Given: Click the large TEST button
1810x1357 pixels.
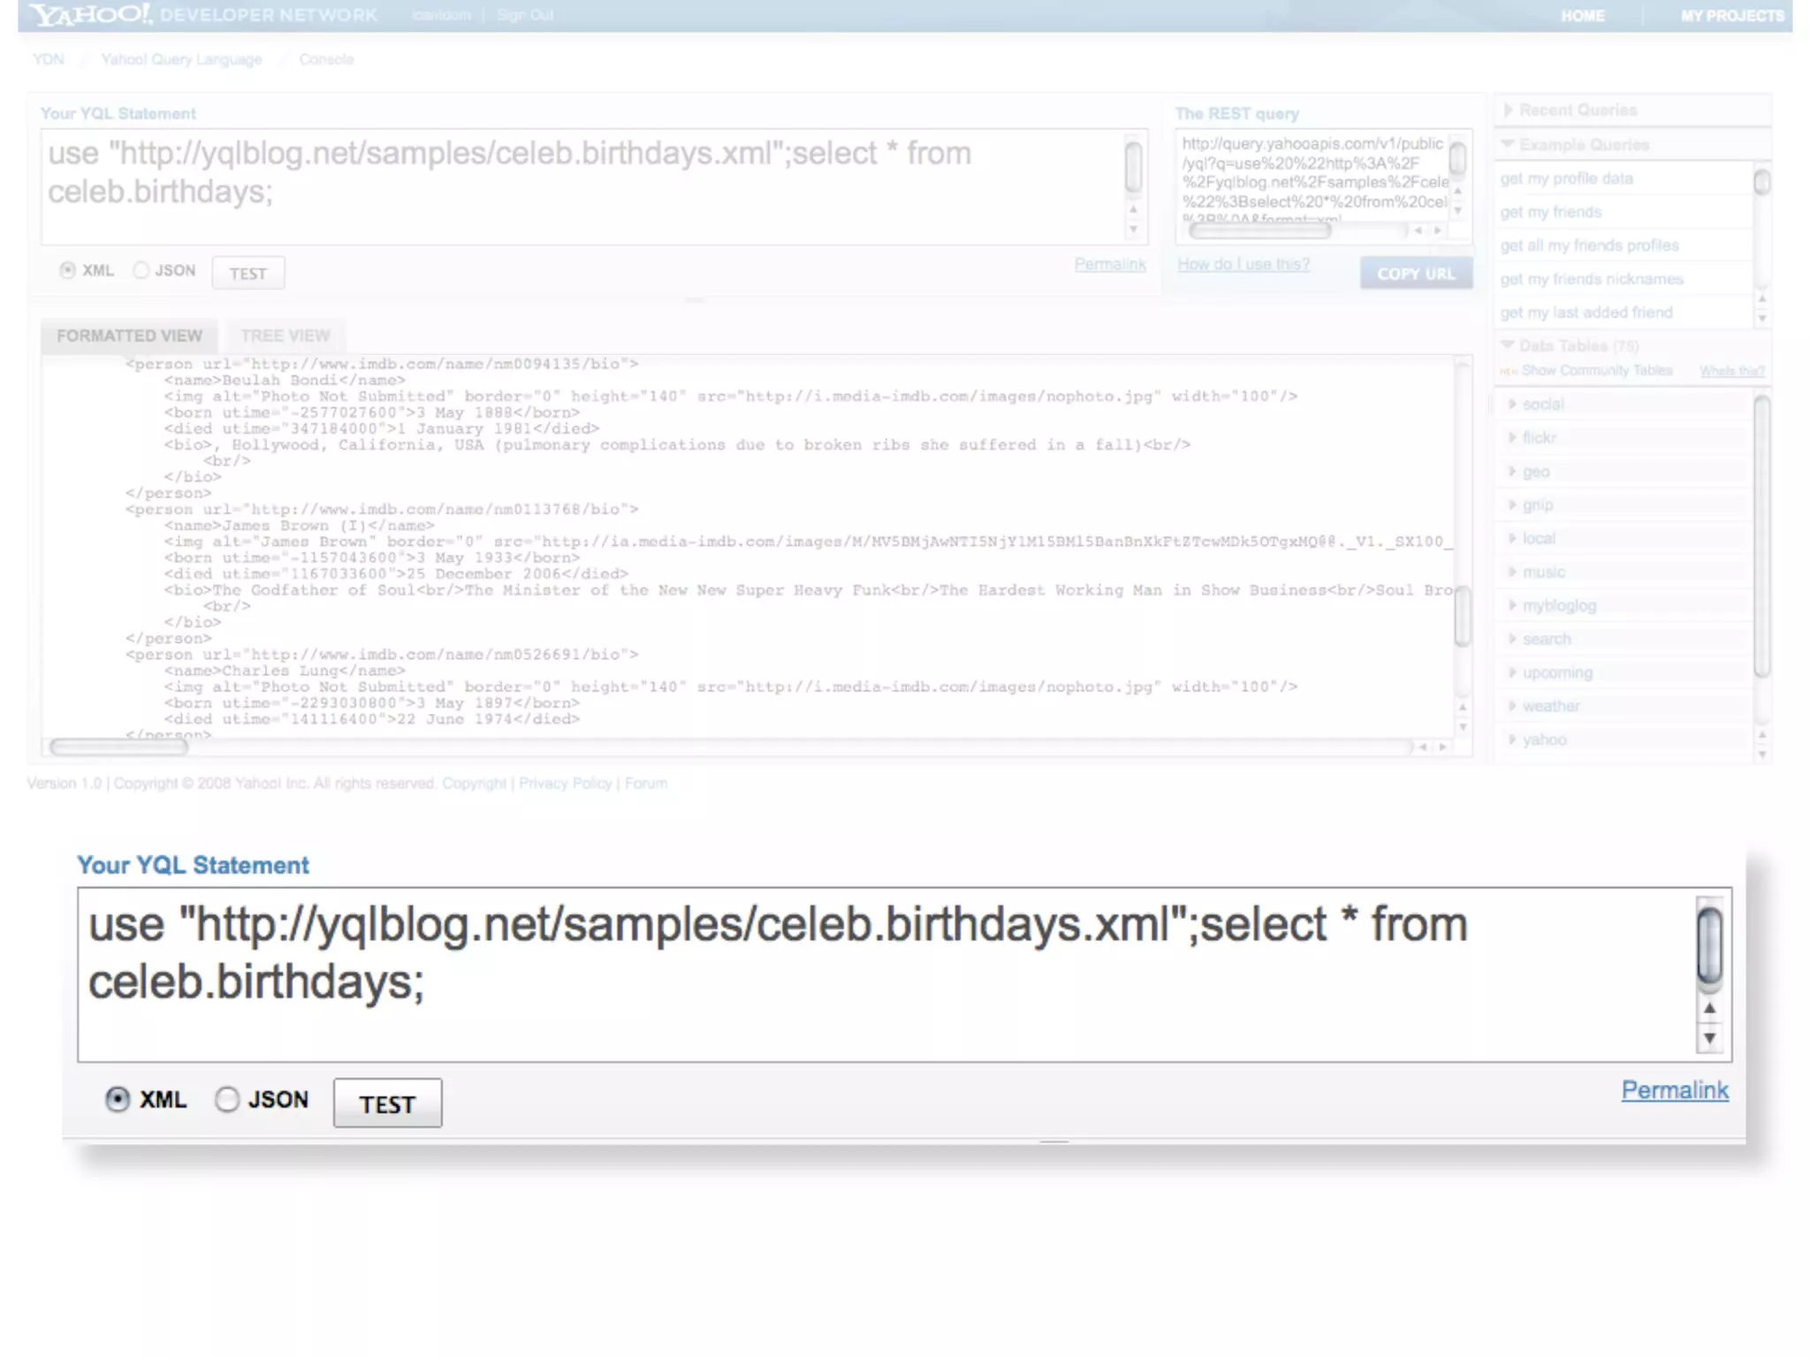Looking at the screenshot, I should coord(387,1103).
